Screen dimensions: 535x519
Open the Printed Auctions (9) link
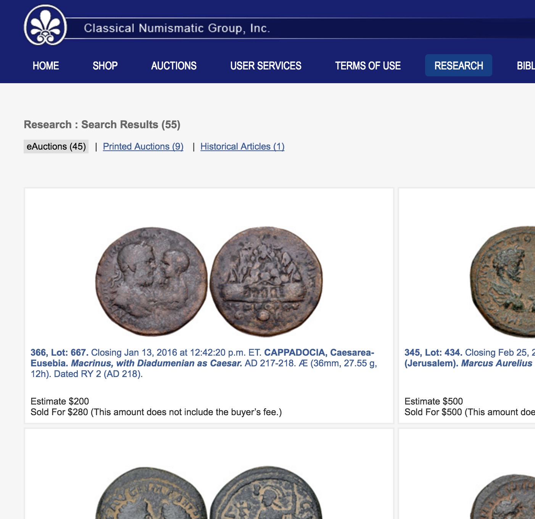(143, 147)
